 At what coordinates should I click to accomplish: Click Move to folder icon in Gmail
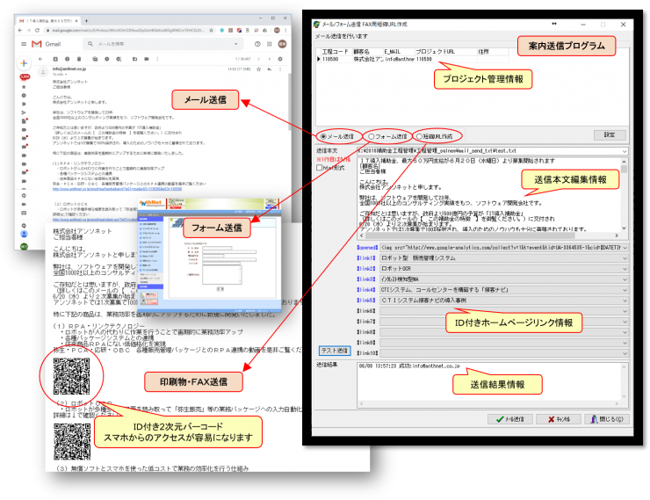click(134, 59)
